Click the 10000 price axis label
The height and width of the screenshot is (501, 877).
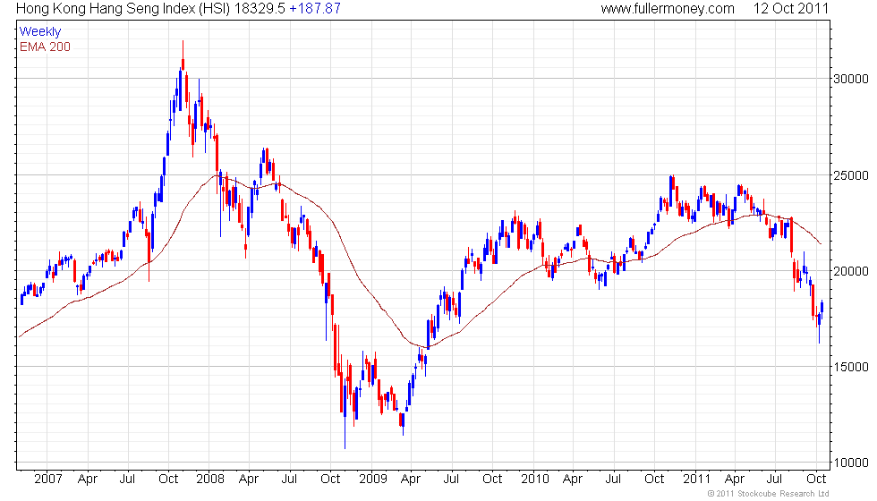click(851, 463)
